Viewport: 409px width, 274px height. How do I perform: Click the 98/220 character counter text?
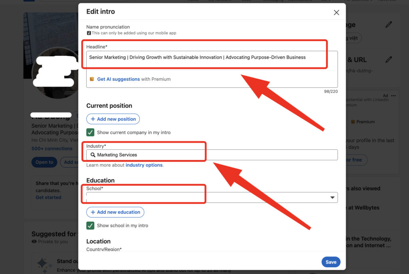[331, 91]
